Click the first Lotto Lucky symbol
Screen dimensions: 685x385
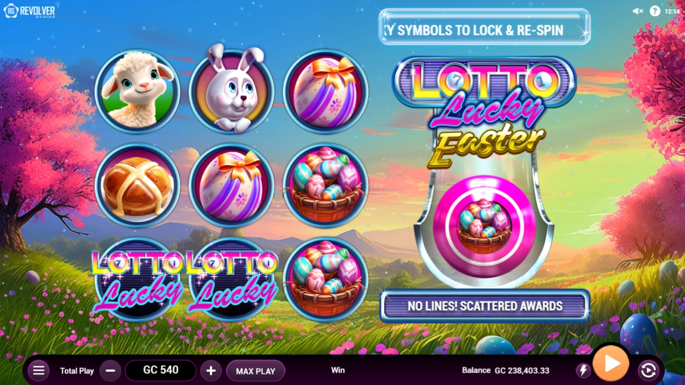[138, 279]
